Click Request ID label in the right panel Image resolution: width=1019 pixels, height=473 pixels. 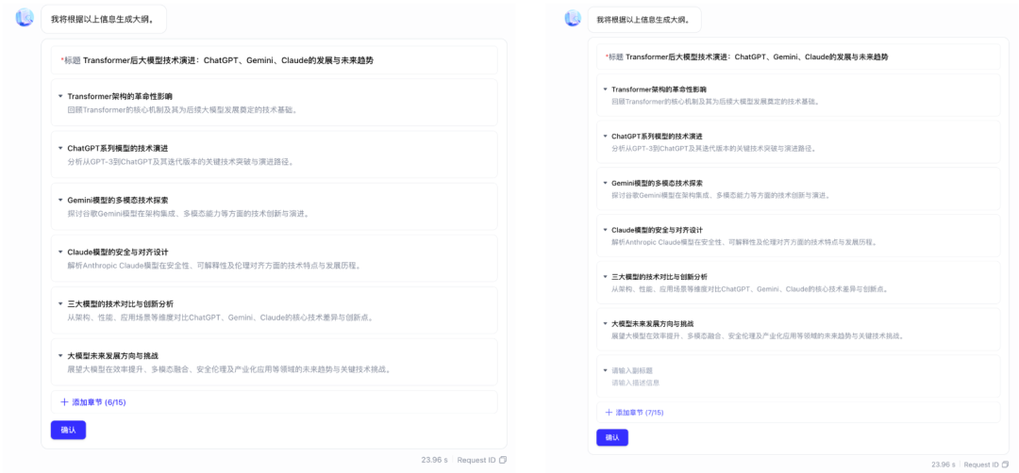click(x=981, y=465)
